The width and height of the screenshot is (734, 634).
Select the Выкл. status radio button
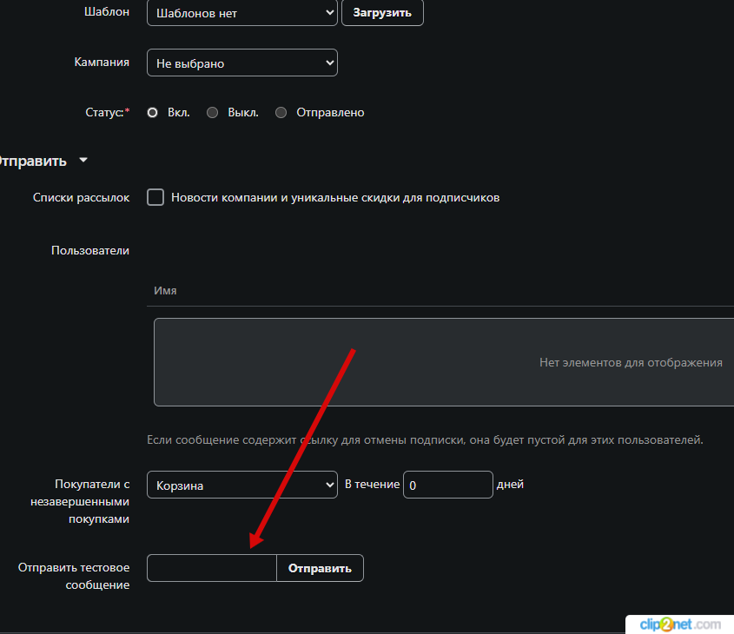(213, 113)
